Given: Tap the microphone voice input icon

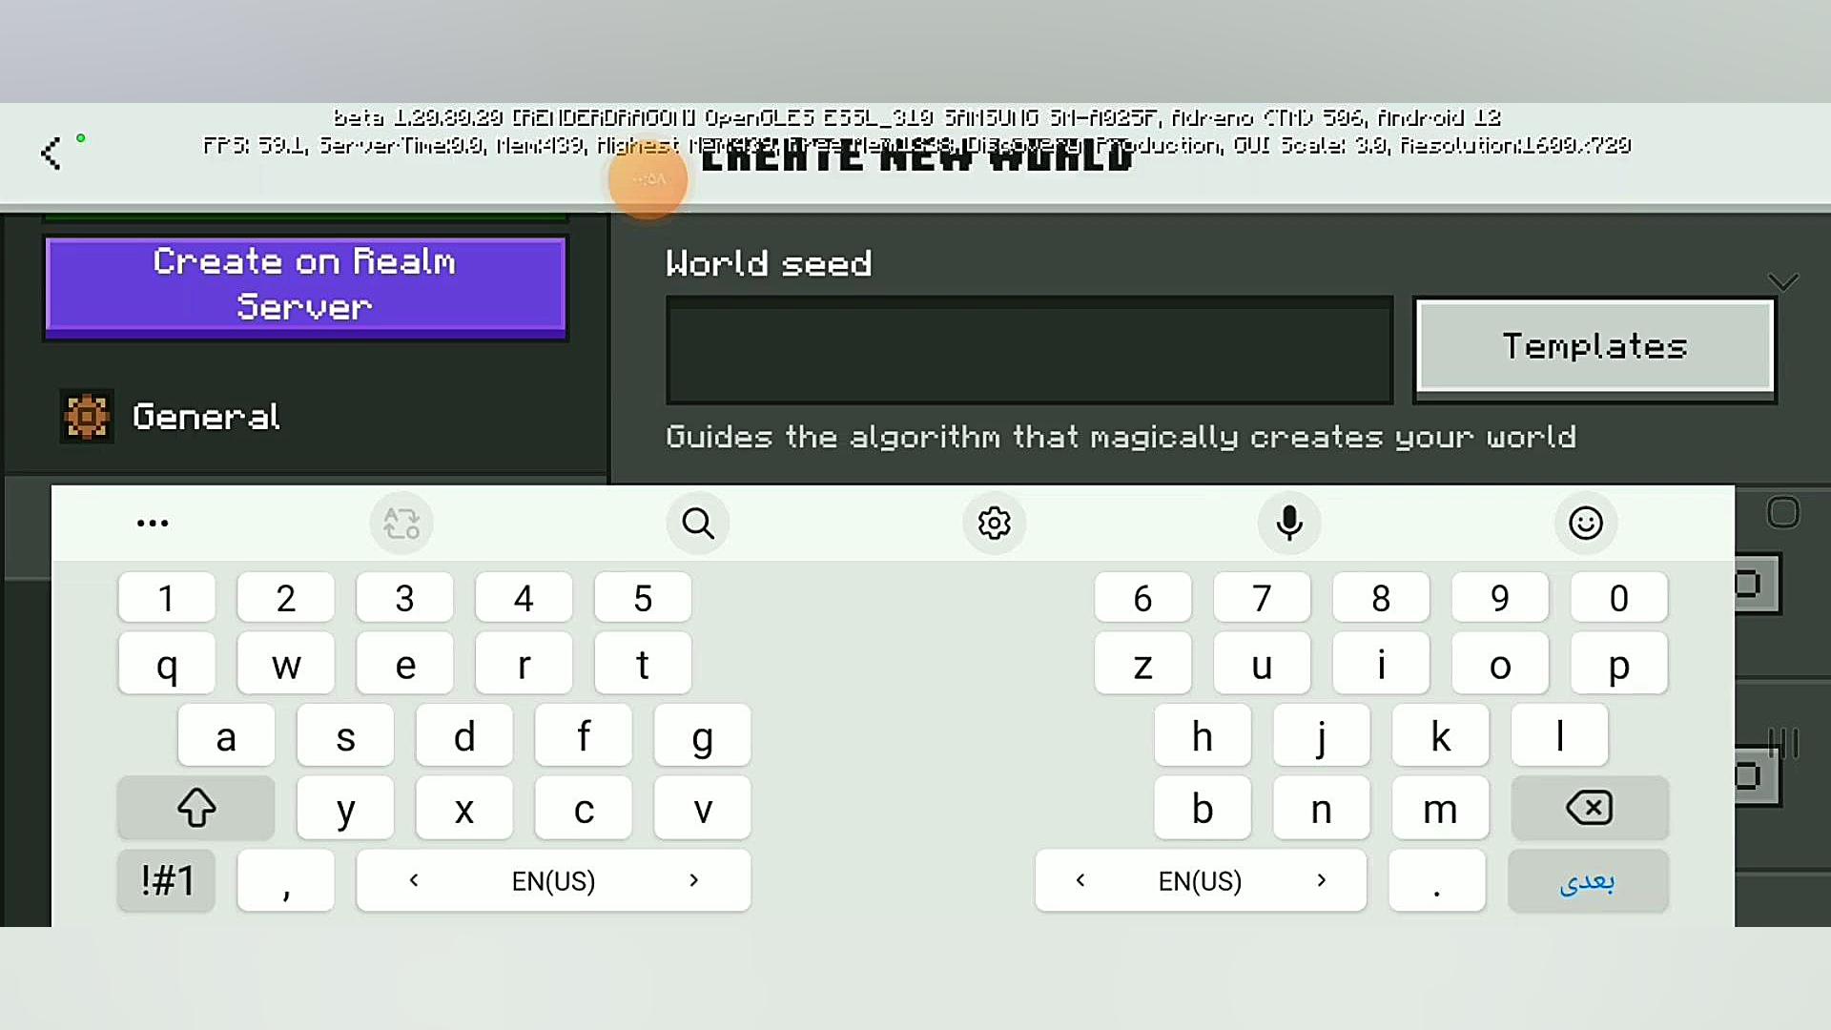Looking at the screenshot, I should [x=1289, y=523].
